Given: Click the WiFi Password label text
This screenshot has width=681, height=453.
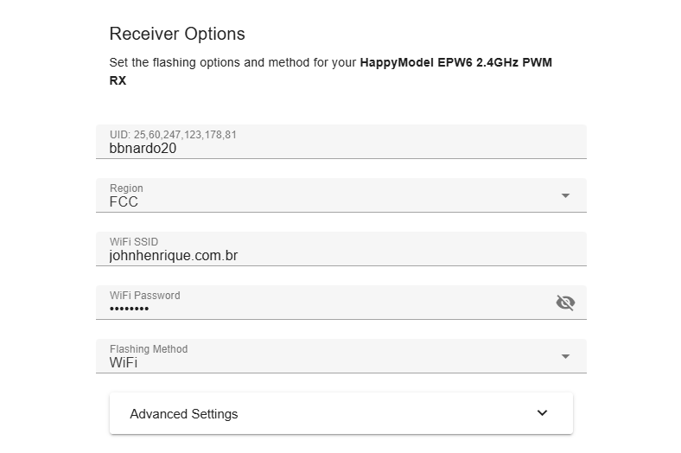Looking at the screenshot, I should 144,296.
